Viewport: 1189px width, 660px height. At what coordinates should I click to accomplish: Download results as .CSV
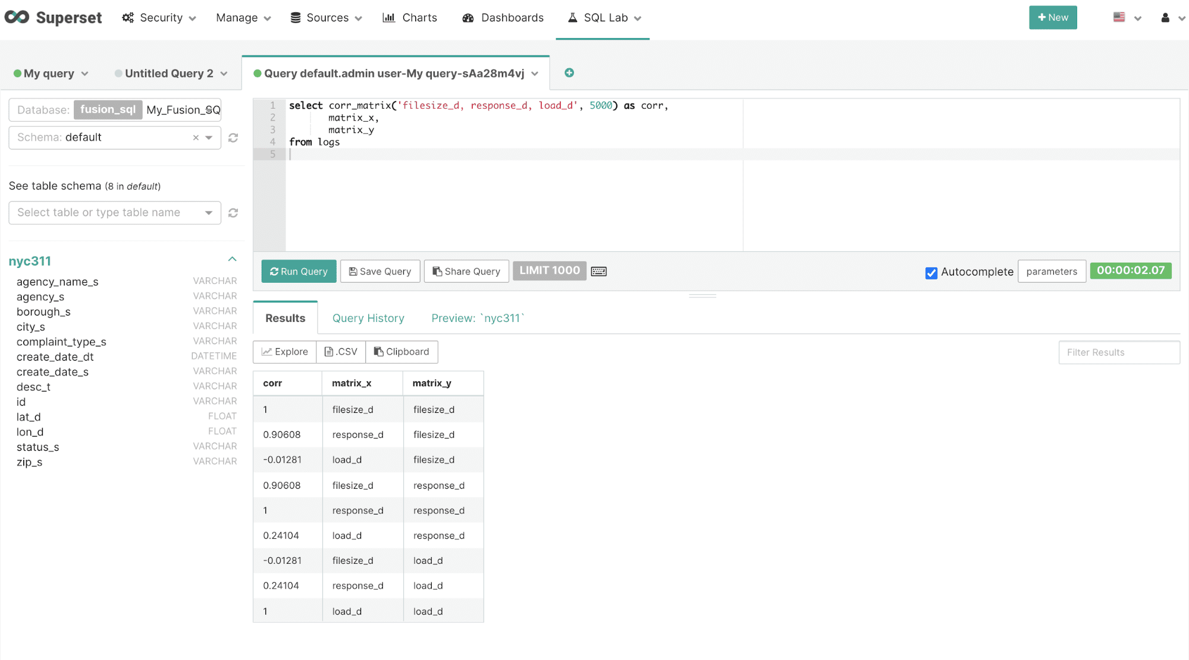click(341, 352)
